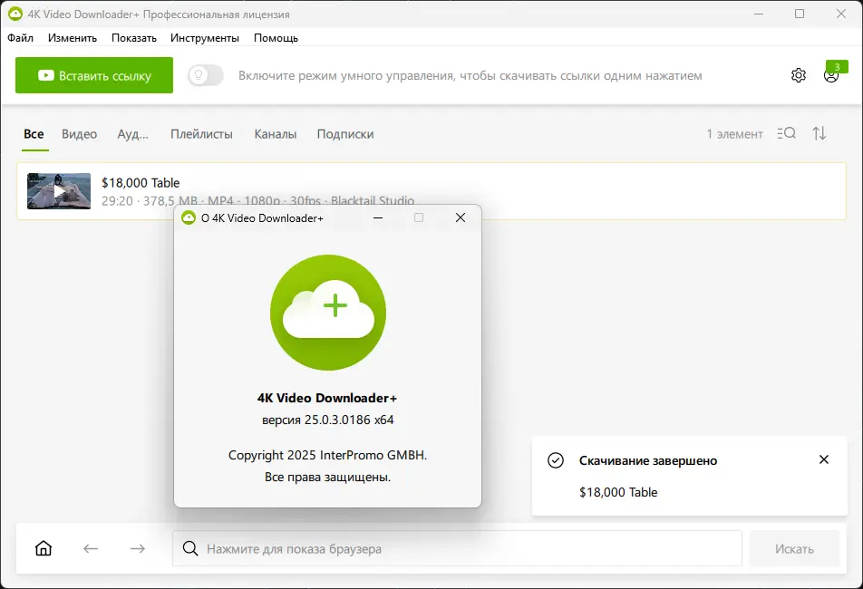Click the Скачивание завершено heading

pyautogui.click(x=648, y=461)
